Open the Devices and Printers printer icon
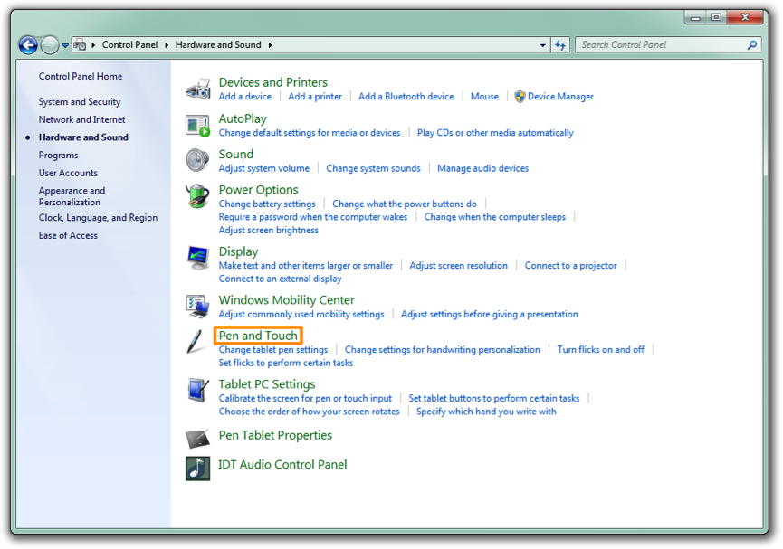The height and width of the screenshot is (549, 783). (x=197, y=88)
